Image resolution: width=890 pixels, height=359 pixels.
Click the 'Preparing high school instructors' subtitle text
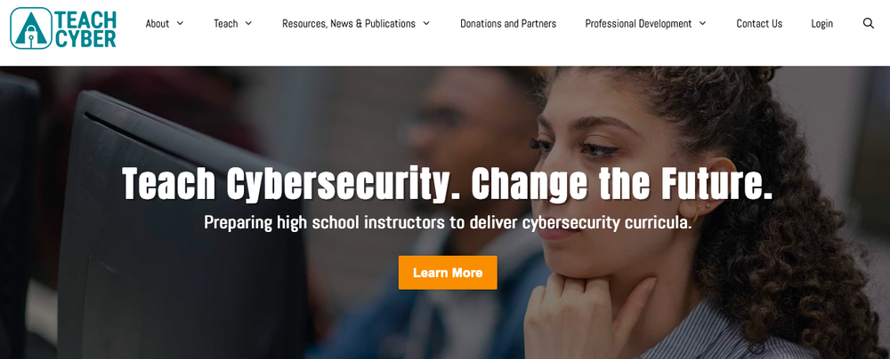(448, 222)
